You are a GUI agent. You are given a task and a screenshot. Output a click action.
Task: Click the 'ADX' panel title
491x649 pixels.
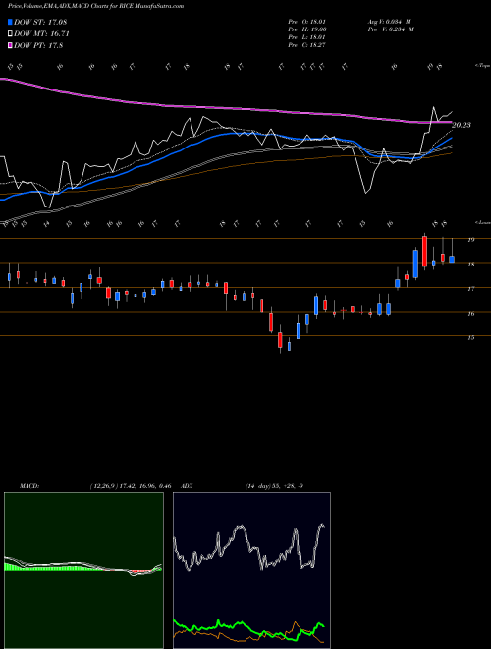pos(187,486)
